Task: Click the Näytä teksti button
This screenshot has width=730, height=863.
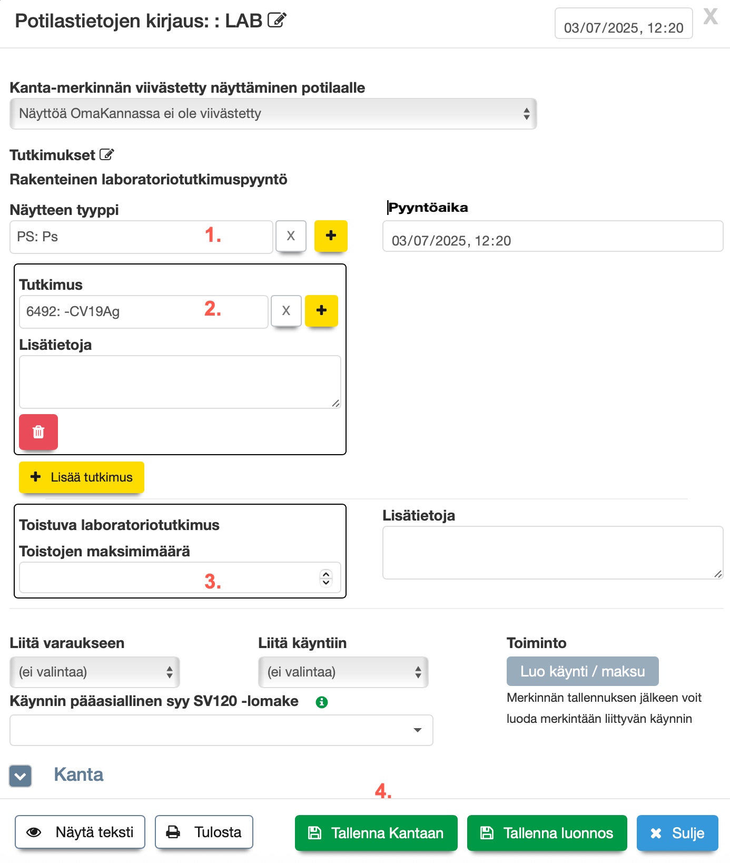Action: pyautogui.click(x=80, y=832)
